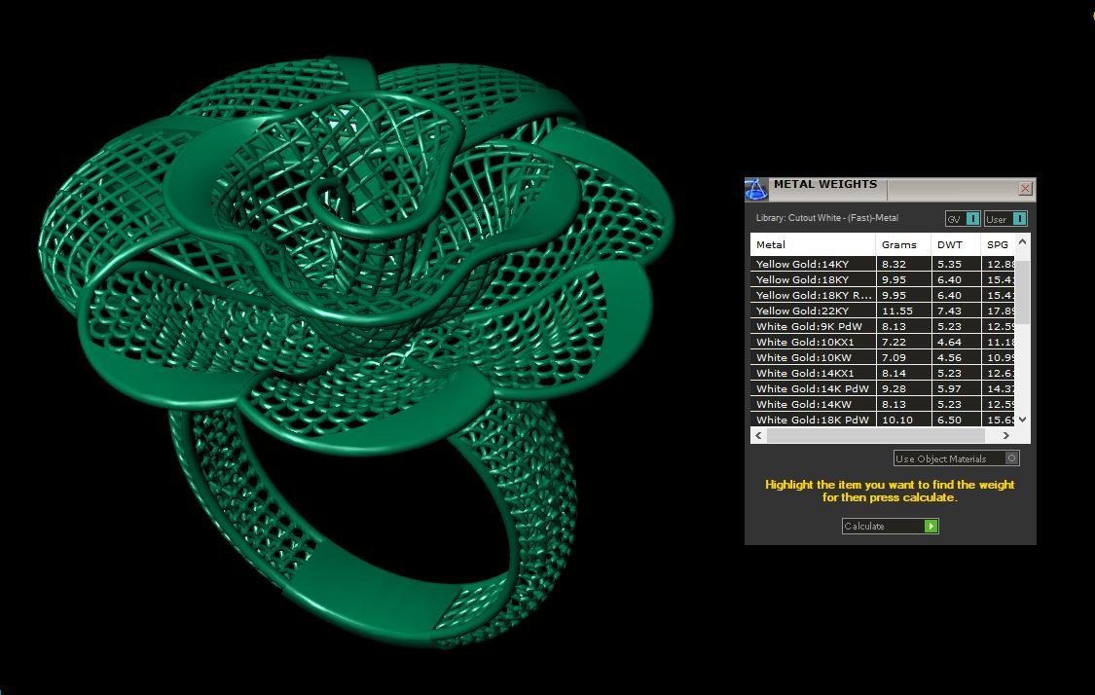Click the vertical scrollbar thumb of the table
Viewport: 1095px width, 695px height.
(x=1022, y=293)
